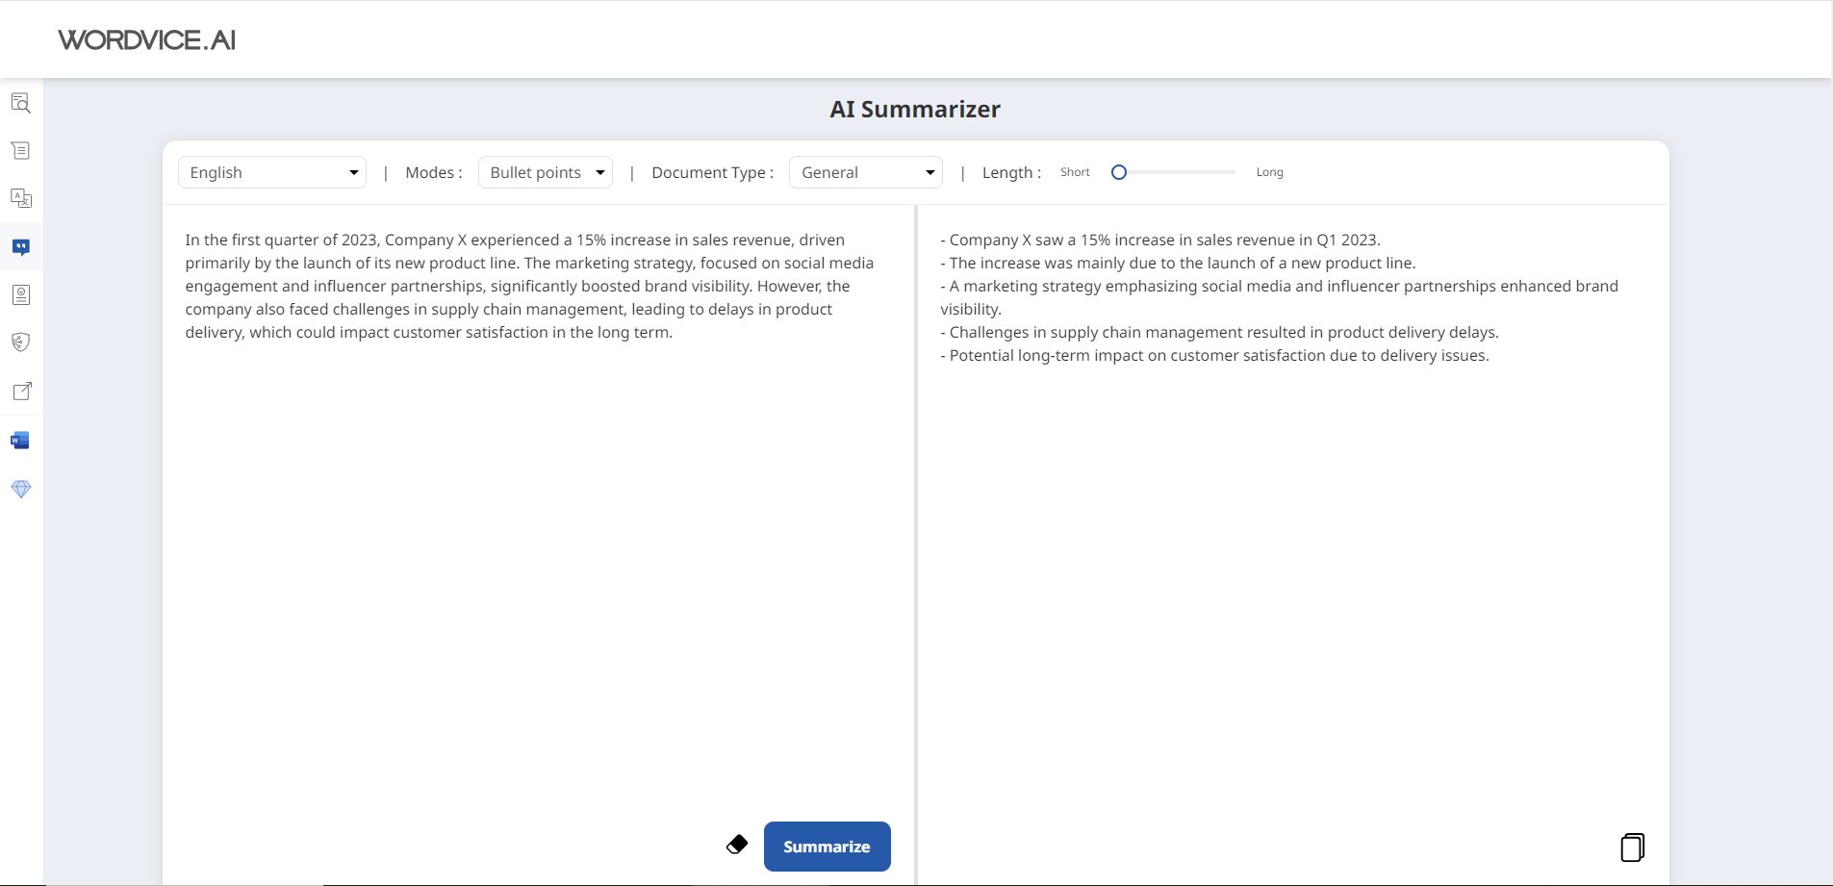
Task: Open the English language dropdown
Action: (272, 172)
